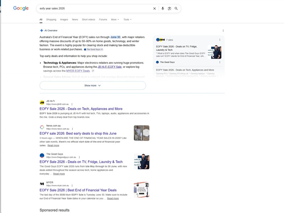This screenshot has width=284, height=213.
Task: Switch to the Images tab
Action: click(64, 20)
